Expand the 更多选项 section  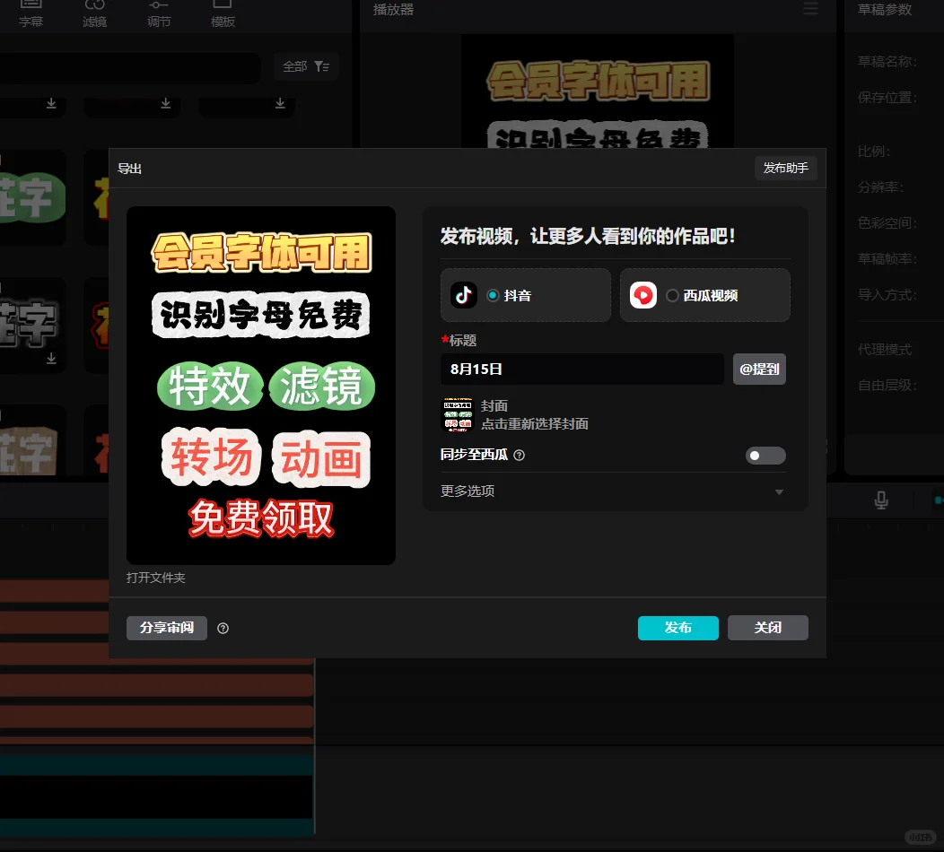[x=467, y=491]
